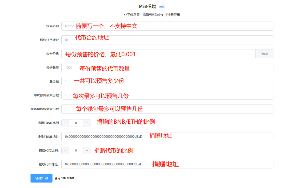This screenshot has height=188, width=298.
Task: Click the 费用 0.09 TBNB fee text
Action: click(64, 178)
